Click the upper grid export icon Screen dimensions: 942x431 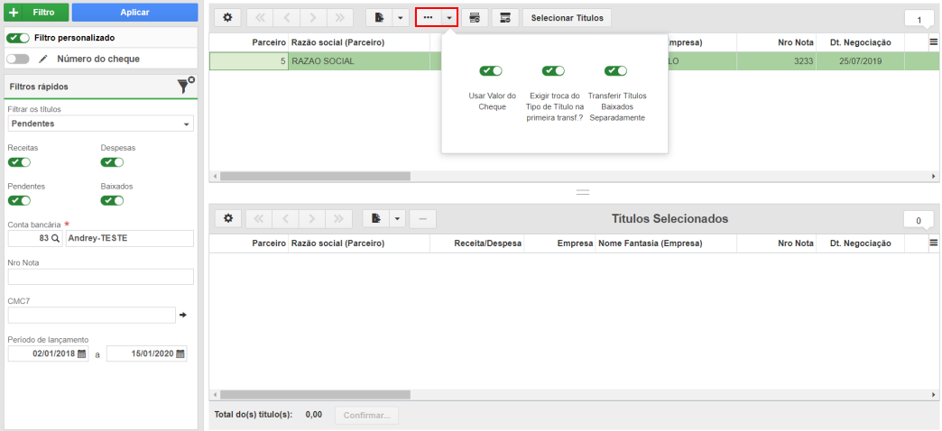click(379, 18)
